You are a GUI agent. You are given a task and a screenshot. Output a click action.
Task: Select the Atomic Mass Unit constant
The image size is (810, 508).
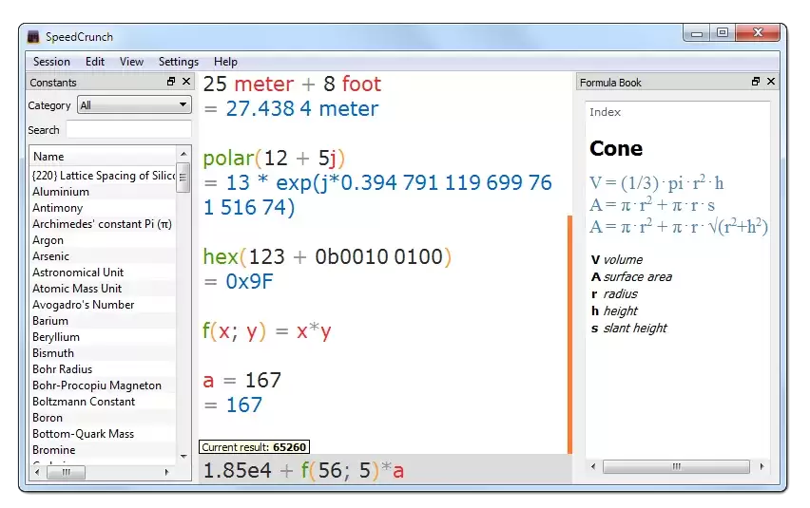tap(103, 289)
